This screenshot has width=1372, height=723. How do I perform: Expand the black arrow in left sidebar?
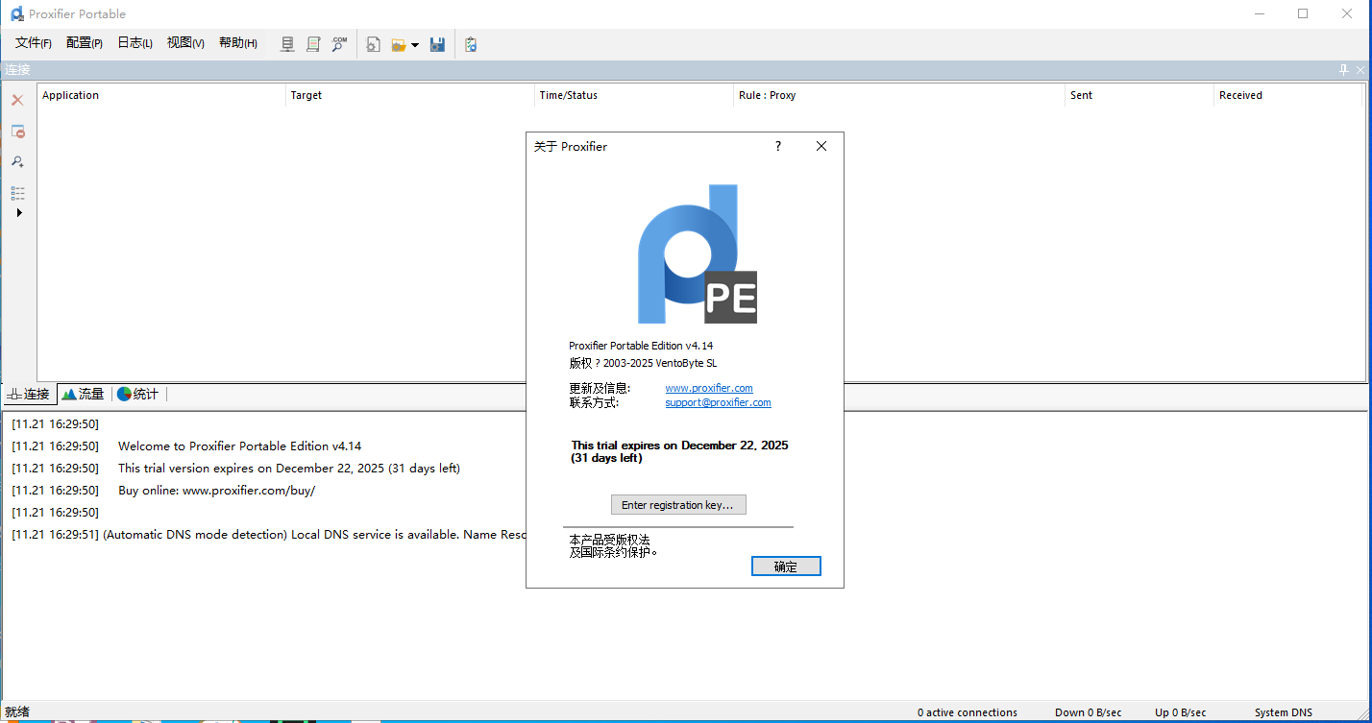pyautogui.click(x=19, y=212)
